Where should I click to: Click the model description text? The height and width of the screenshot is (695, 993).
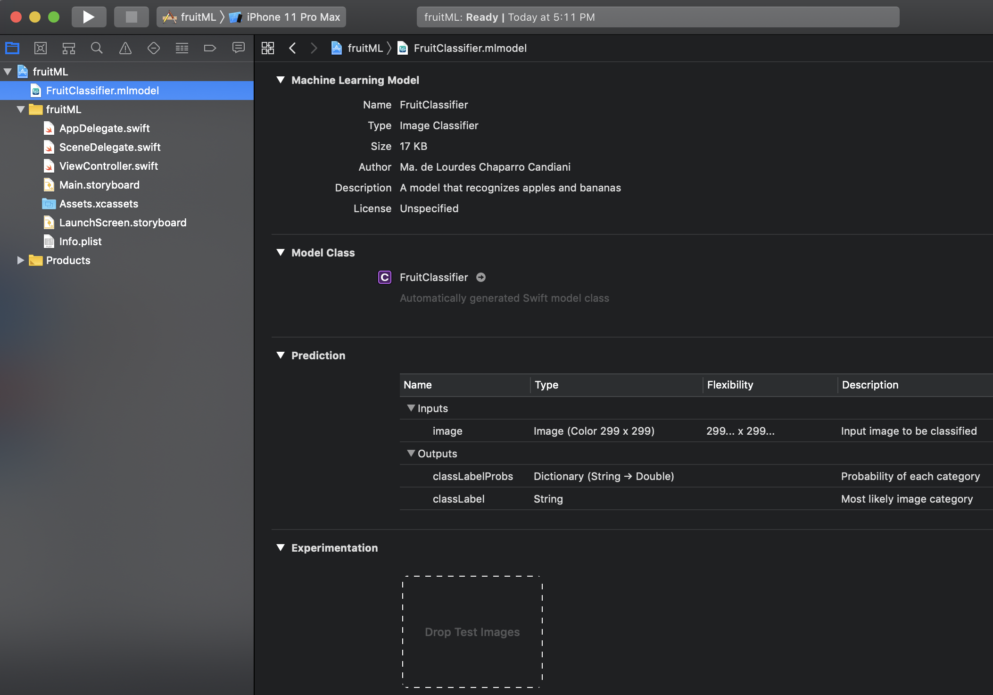[510, 188]
